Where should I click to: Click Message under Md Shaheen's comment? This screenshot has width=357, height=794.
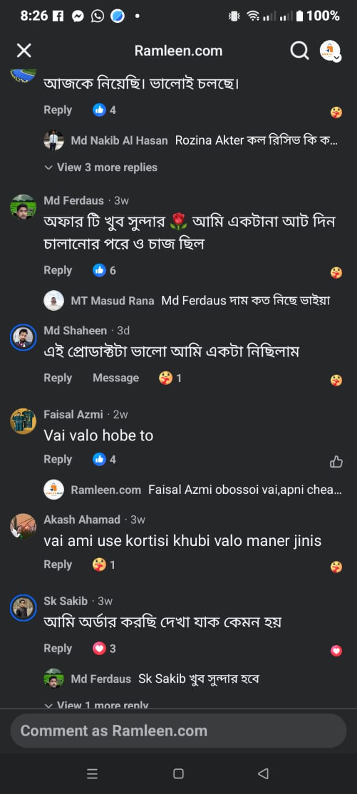click(x=115, y=377)
